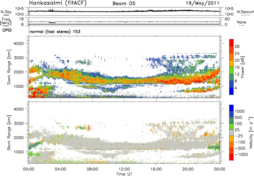Pick the top red swatch of power colorbar
The height and width of the screenshot is (176, 254).
tap(231, 43)
